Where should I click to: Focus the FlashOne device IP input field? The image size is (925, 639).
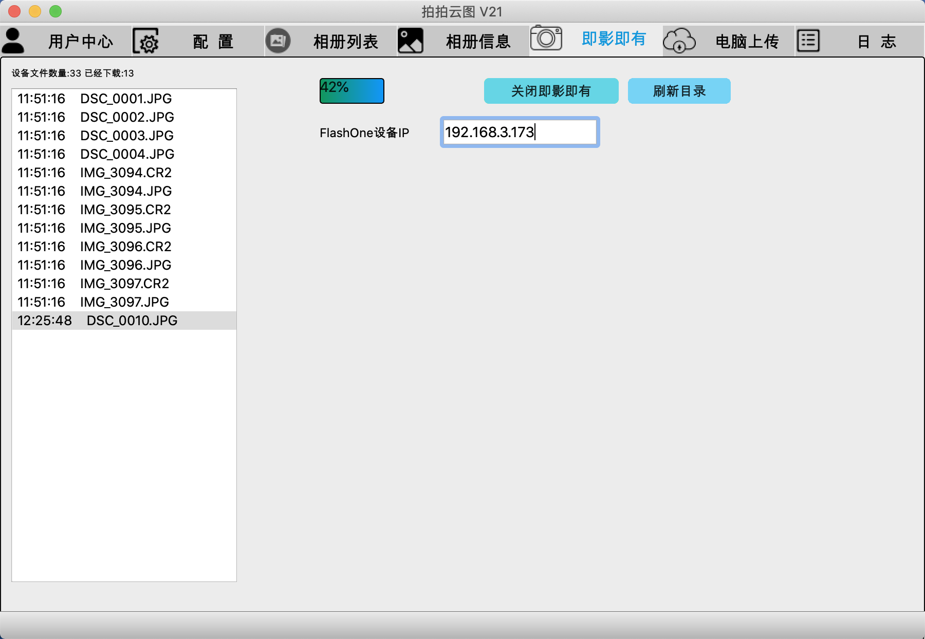[520, 132]
